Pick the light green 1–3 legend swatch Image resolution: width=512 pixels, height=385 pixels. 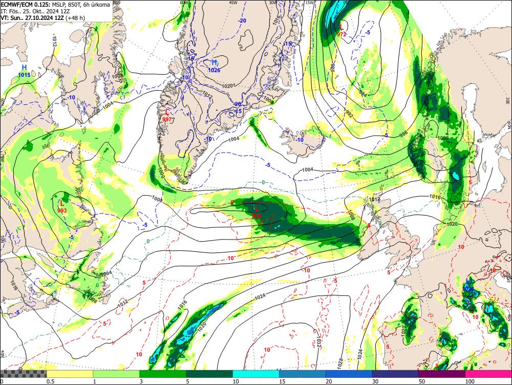coord(116,374)
